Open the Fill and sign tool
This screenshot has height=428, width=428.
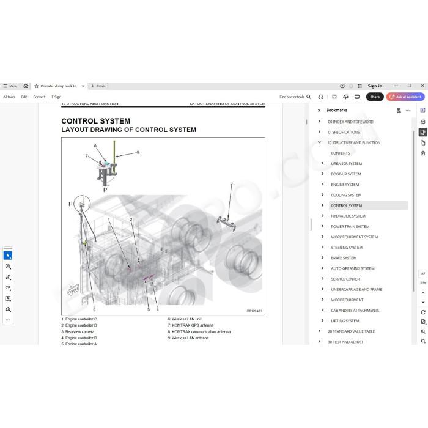coord(8,309)
